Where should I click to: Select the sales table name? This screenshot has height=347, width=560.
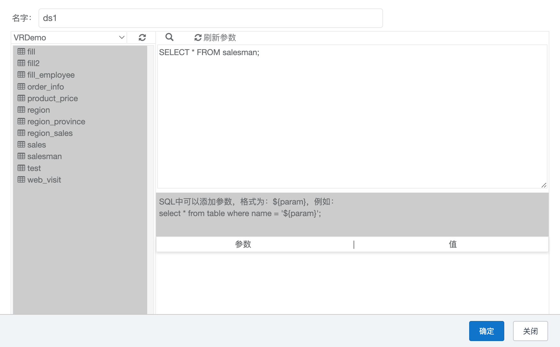pos(36,145)
